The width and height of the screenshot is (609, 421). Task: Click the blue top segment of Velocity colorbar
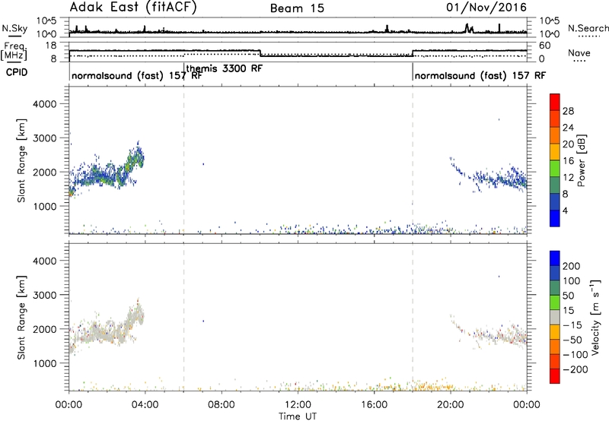pyautogui.click(x=555, y=258)
